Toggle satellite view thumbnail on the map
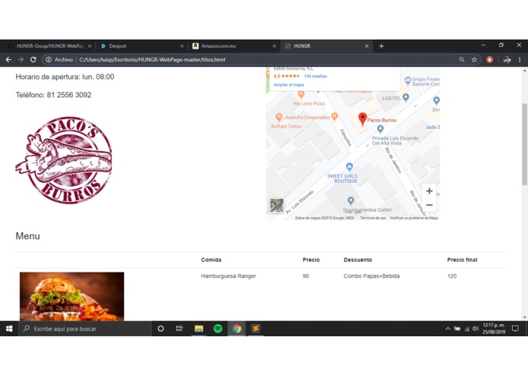Image resolution: width=528 pixels, height=375 pixels. click(x=277, y=205)
